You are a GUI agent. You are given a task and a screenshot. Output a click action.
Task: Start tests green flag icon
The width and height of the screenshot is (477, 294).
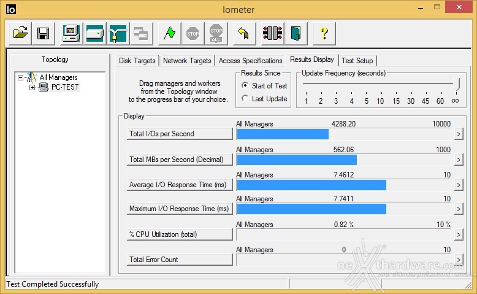[x=169, y=33]
